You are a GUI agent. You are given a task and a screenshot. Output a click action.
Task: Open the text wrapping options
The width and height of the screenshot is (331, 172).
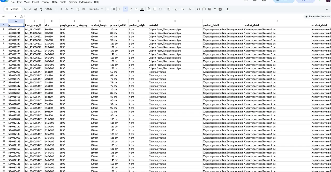(x=184, y=9)
